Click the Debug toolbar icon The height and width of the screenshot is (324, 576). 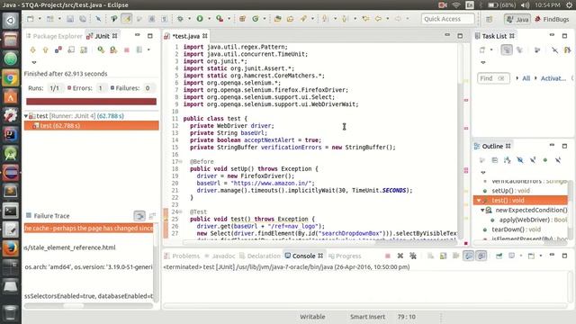pos(180,19)
